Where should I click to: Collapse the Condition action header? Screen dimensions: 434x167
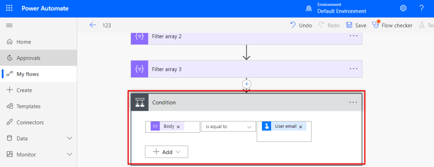(246, 102)
